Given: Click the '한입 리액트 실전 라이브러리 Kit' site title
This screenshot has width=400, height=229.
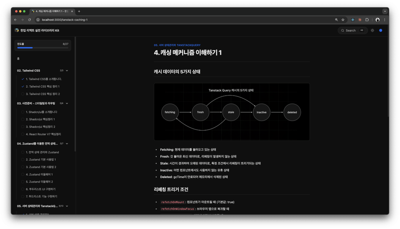Looking at the screenshot, I should click(40, 30).
